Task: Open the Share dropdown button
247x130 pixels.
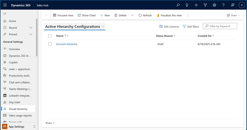Action: (x=233, y=15)
